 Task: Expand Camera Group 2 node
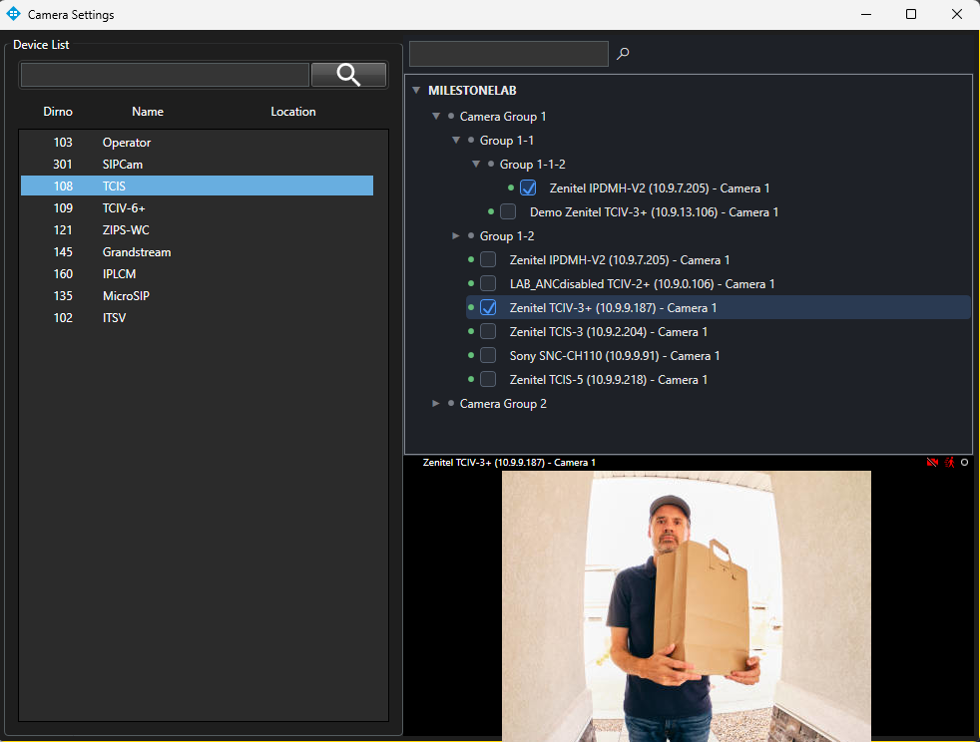436,404
